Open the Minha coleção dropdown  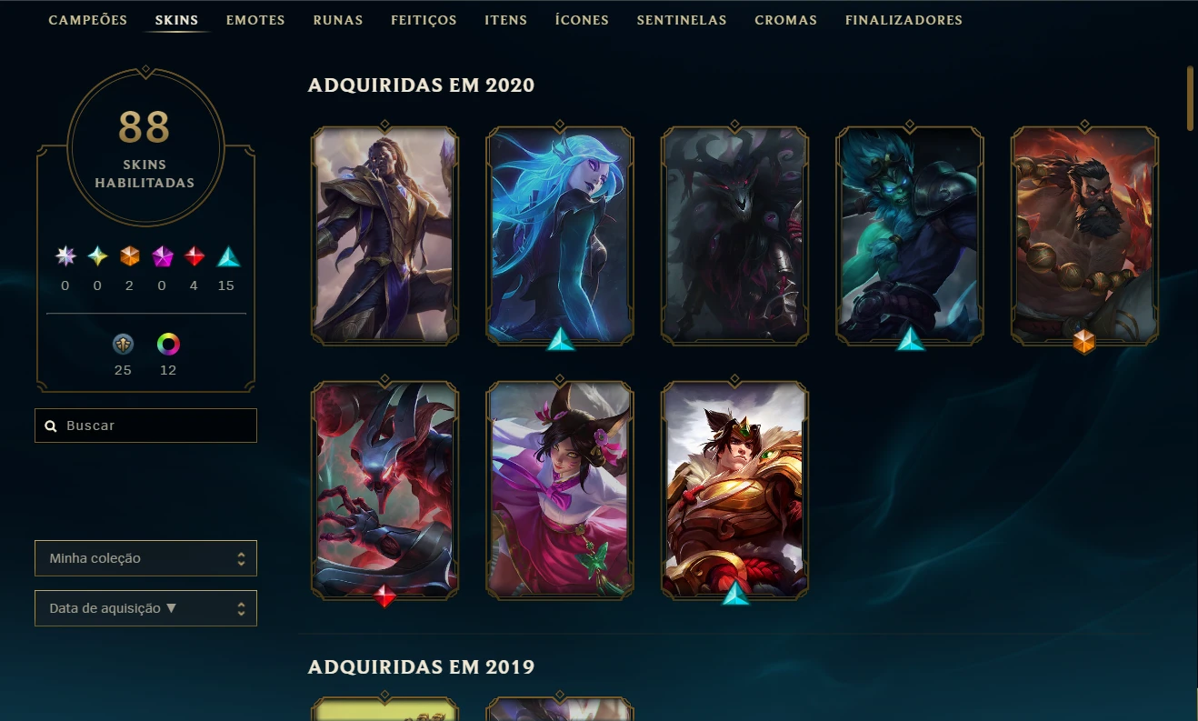tap(145, 558)
